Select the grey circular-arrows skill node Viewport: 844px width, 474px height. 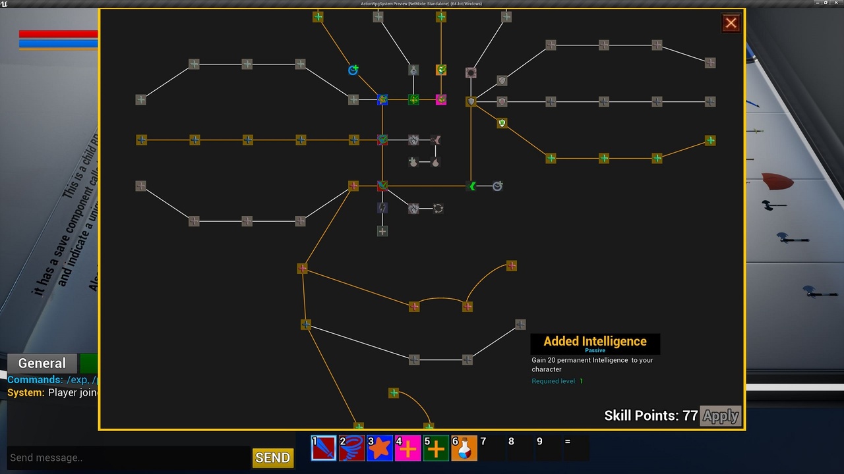tap(438, 209)
